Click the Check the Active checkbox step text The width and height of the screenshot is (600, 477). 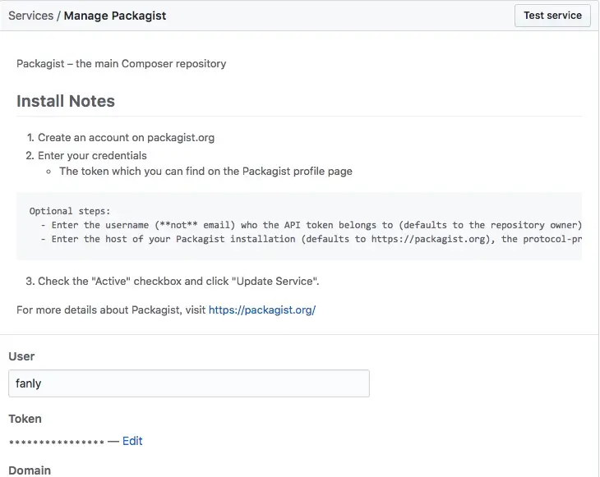tap(178, 281)
